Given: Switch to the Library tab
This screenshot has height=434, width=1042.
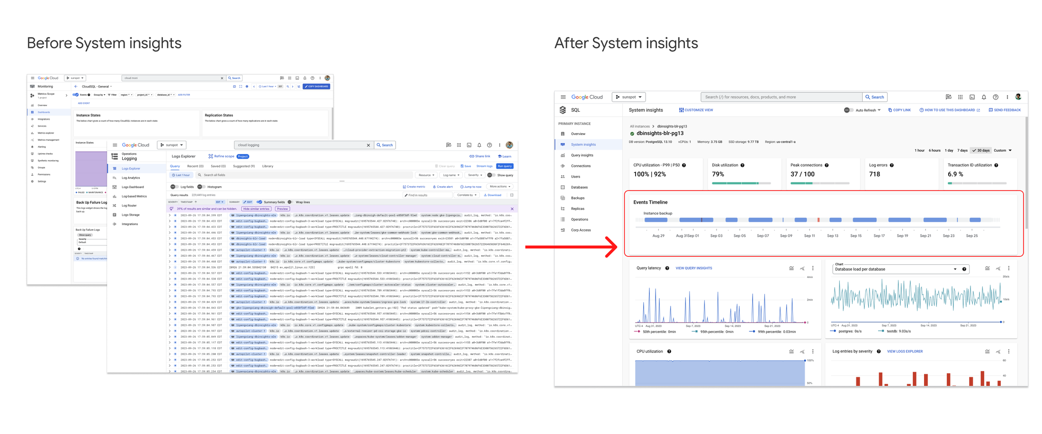Looking at the screenshot, I should 268,166.
